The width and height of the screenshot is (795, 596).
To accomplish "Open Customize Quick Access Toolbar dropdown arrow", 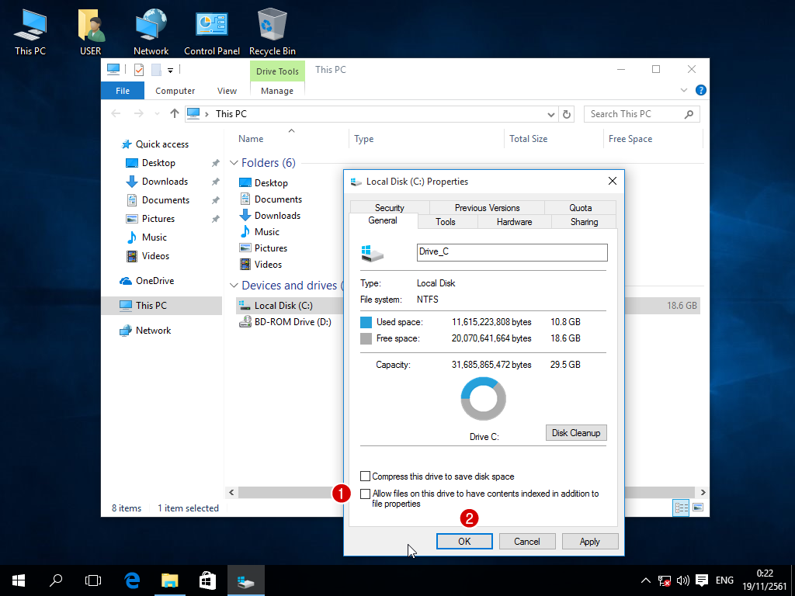I will (x=170, y=71).
